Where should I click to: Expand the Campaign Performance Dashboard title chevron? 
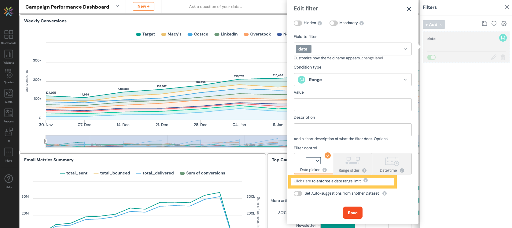click(117, 6)
